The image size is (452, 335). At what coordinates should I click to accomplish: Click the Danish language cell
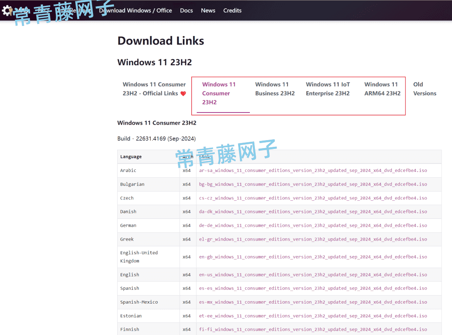(149, 212)
